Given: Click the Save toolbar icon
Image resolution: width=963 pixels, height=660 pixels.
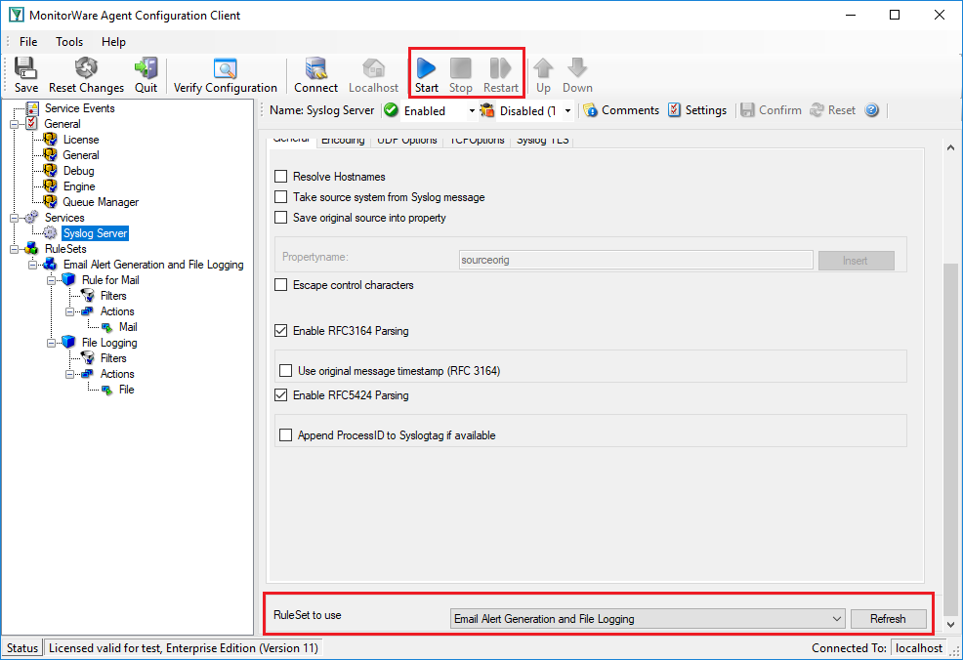Looking at the screenshot, I should point(25,75).
